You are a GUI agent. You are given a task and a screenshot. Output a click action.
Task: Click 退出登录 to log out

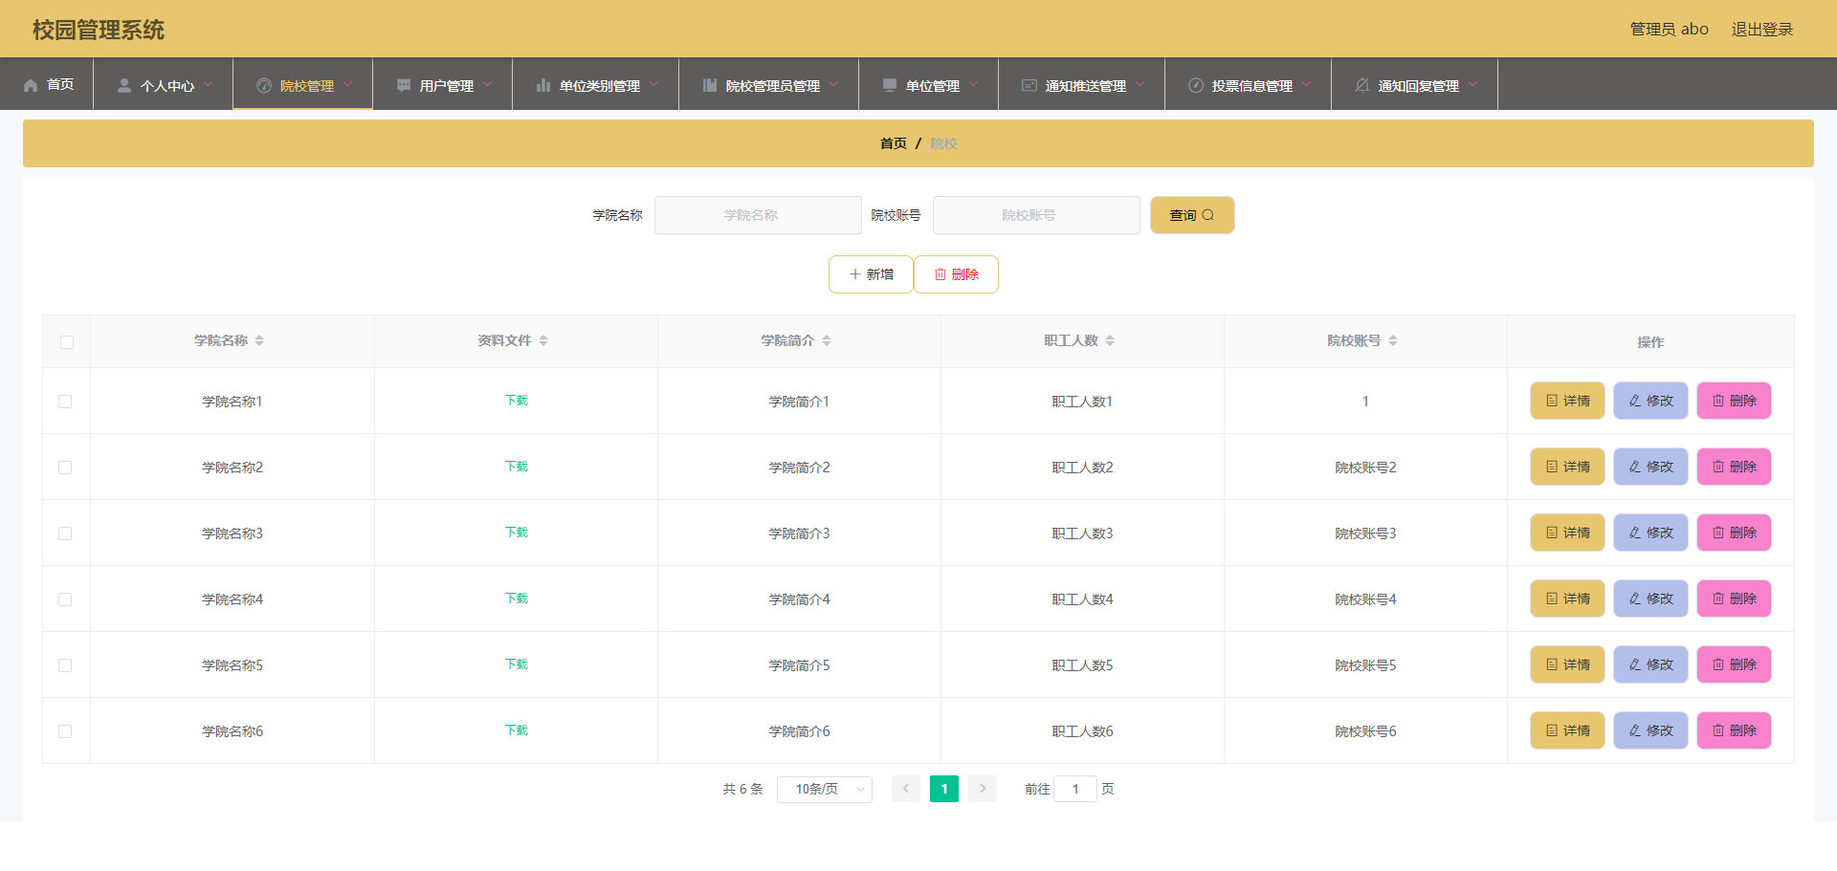(1762, 30)
